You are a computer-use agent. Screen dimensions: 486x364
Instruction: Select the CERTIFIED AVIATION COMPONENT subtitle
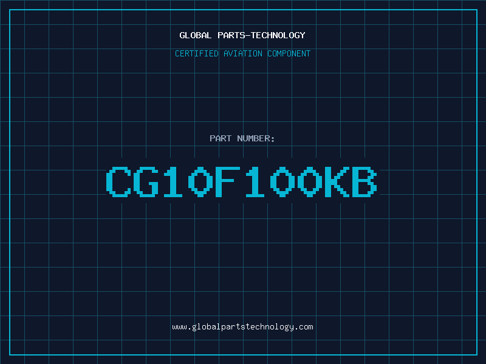242,53
